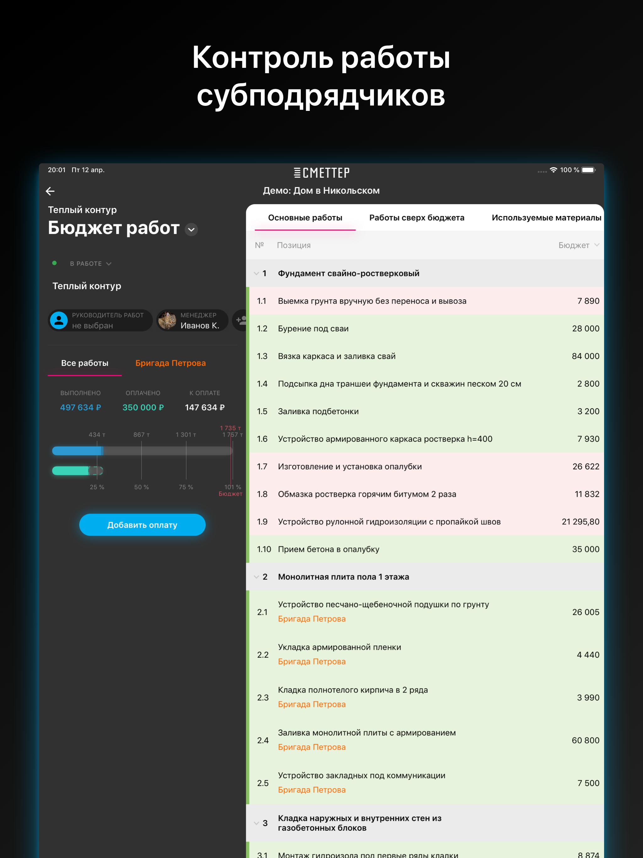Select row 1.6 Устройство армированного каркаса
Image resolution: width=643 pixels, height=858 pixels.
pyautogui.click(x=425, y=439)
